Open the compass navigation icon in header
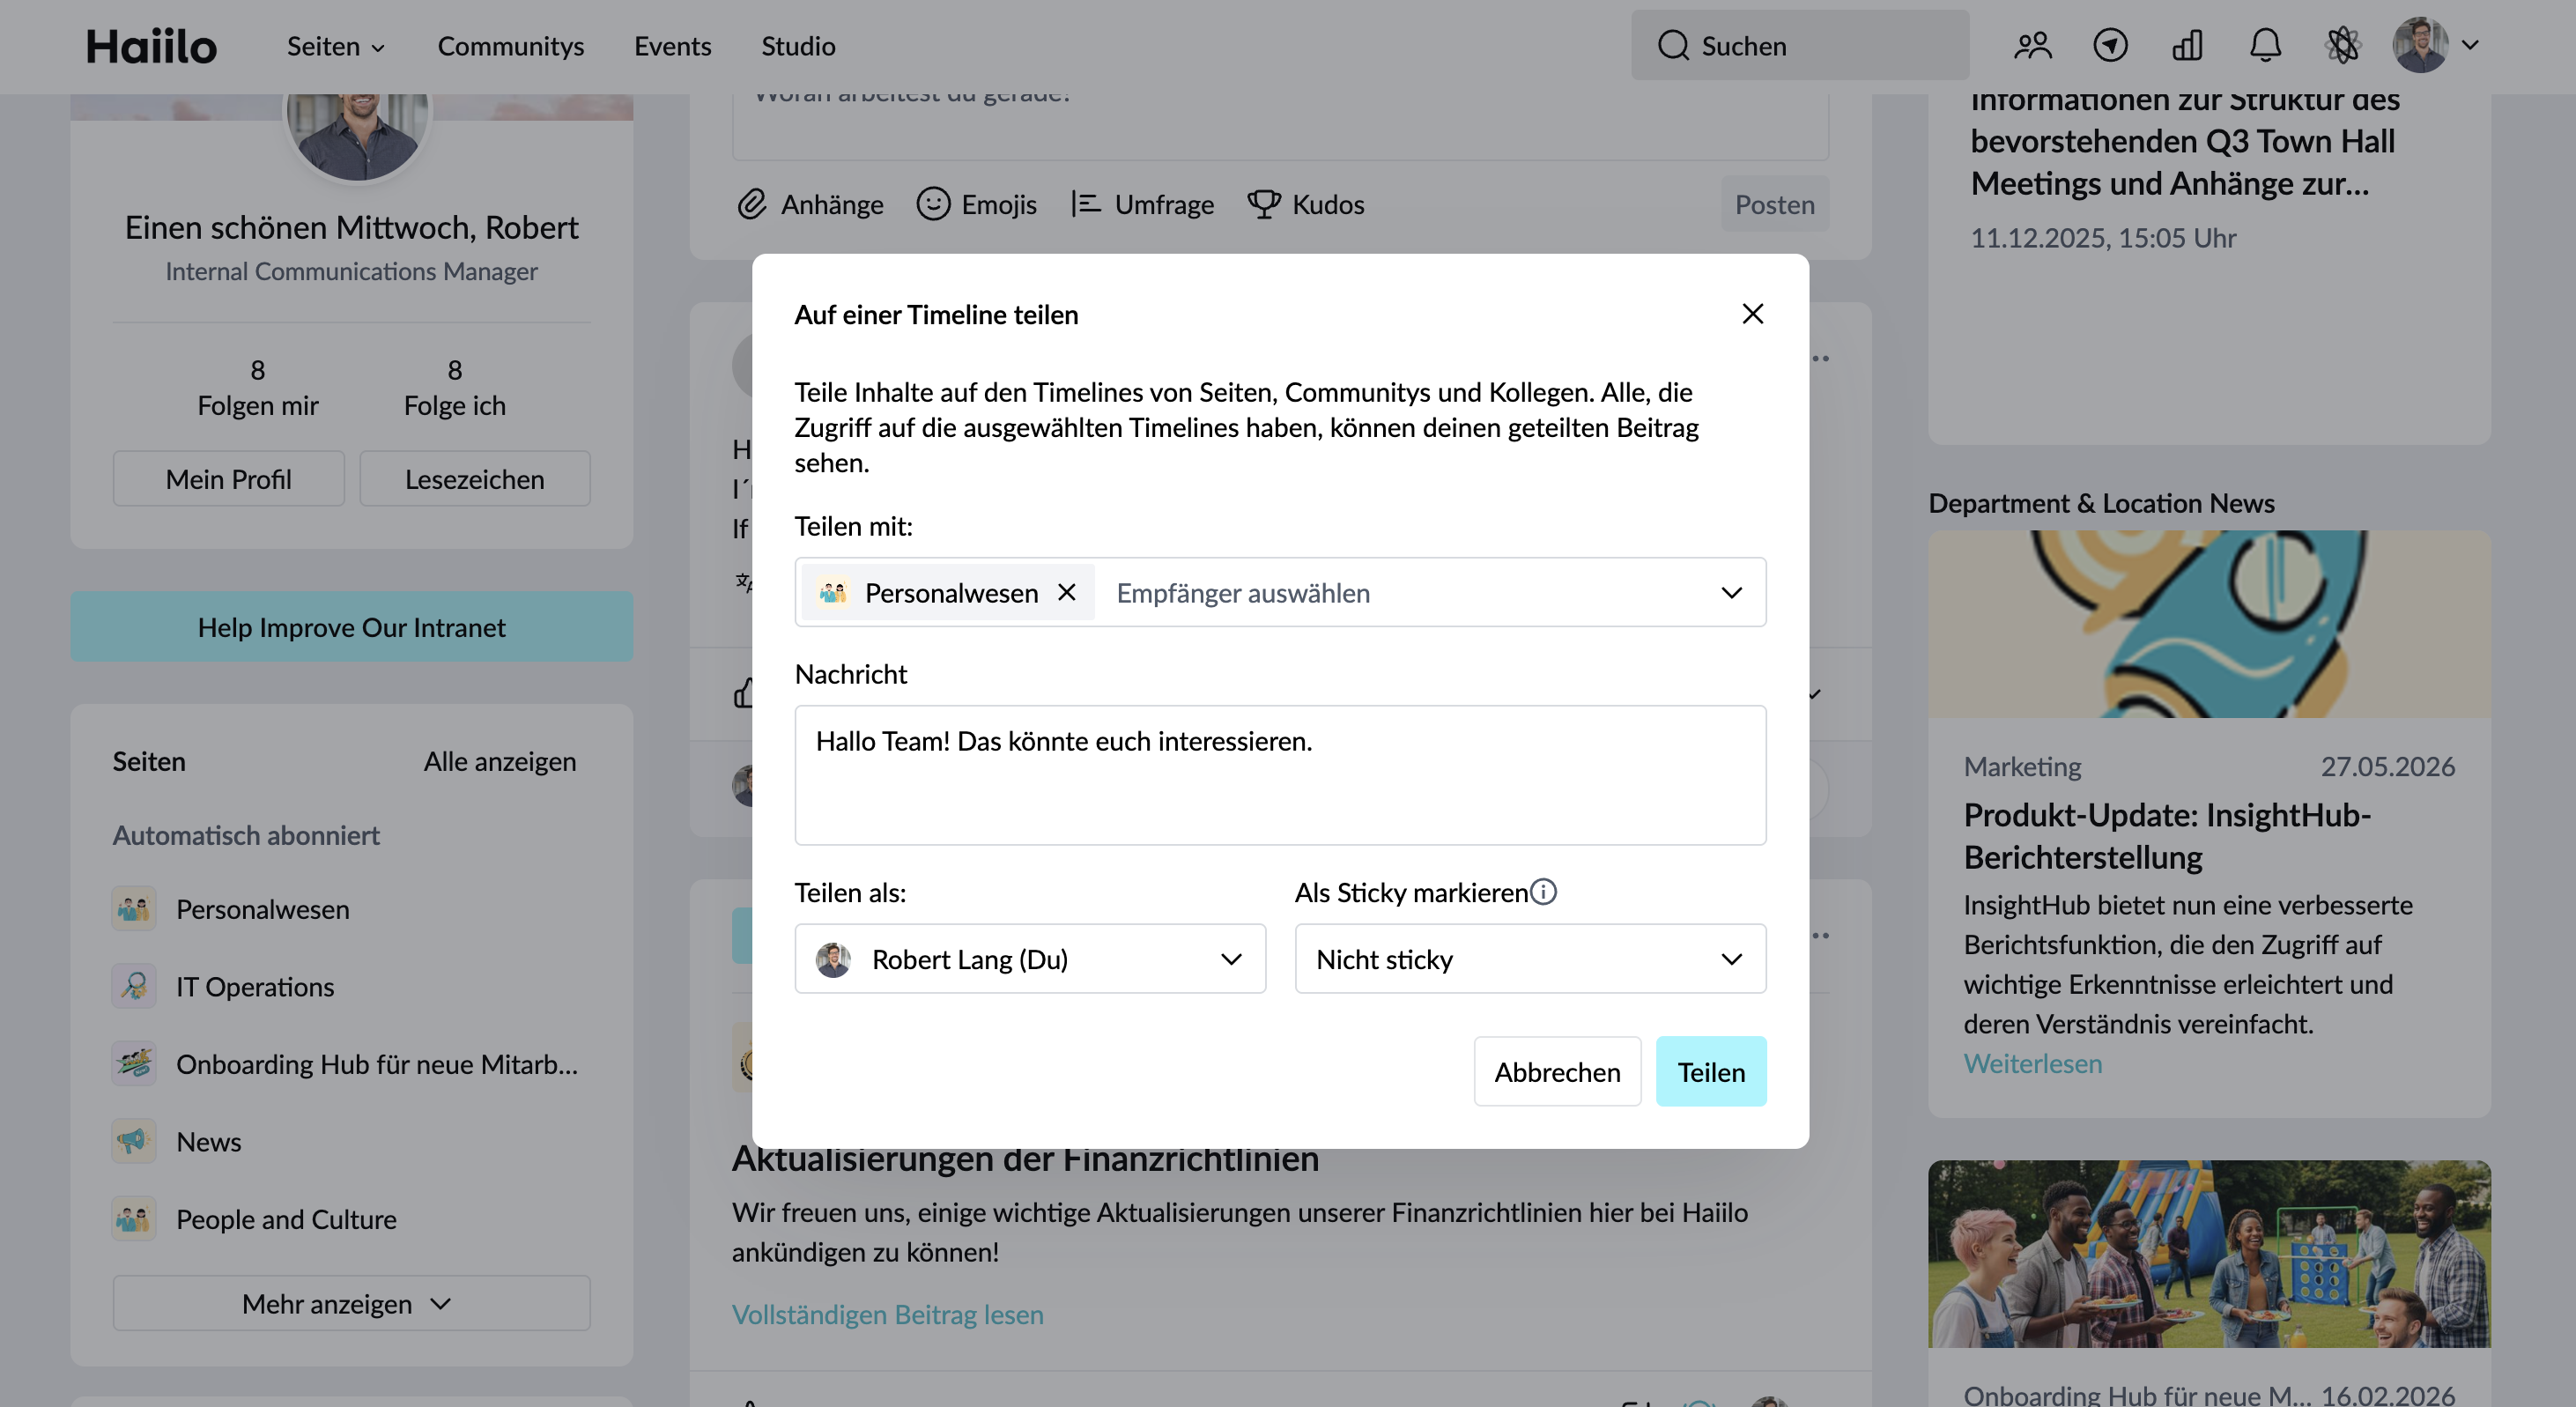 point(2110,45)
